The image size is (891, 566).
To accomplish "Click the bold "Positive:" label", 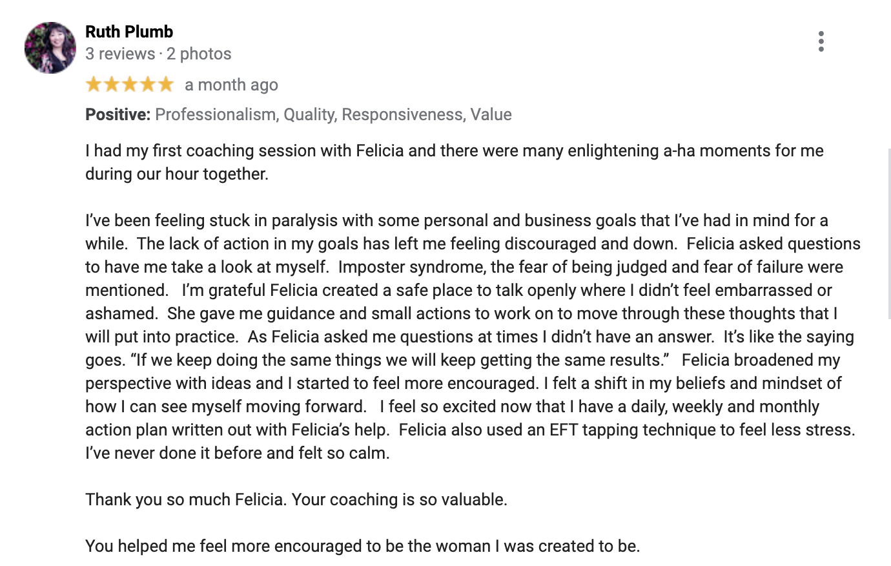I will coord(118,114).
